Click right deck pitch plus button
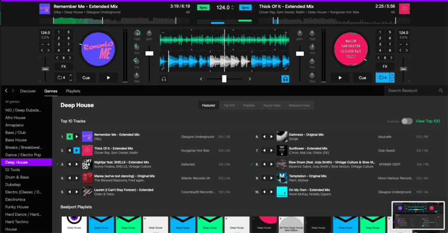 click(407, 44)
